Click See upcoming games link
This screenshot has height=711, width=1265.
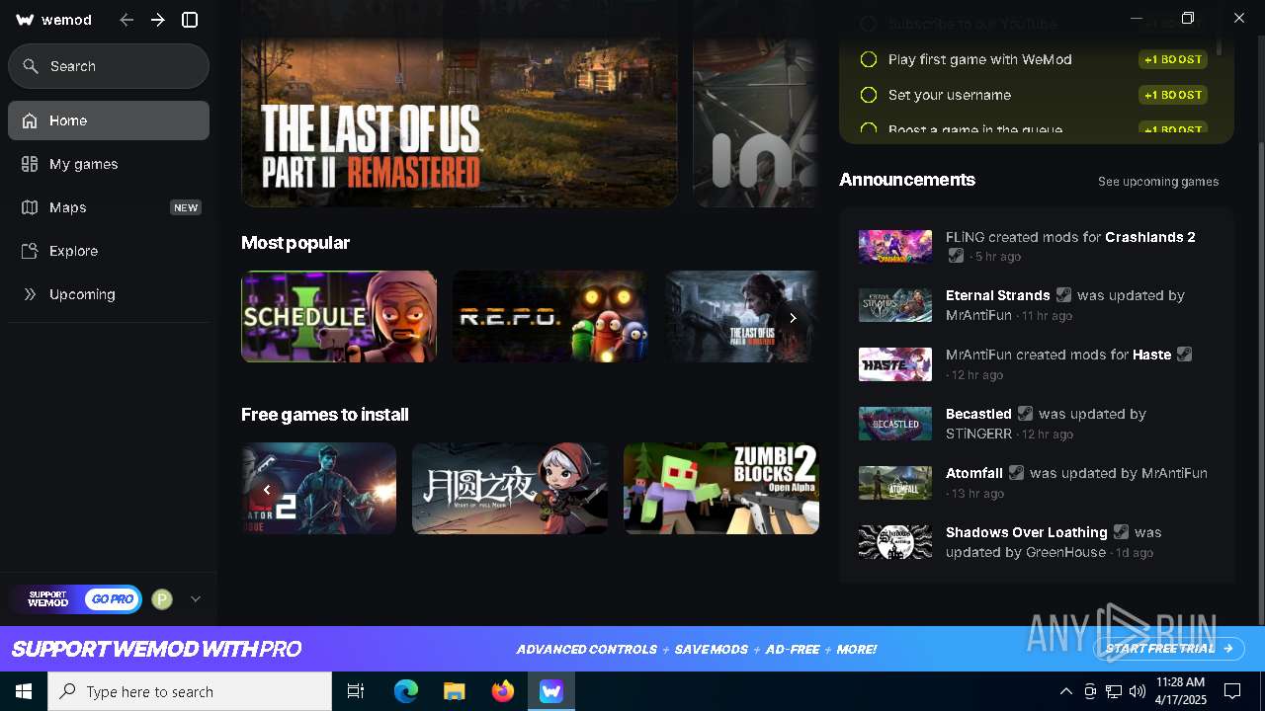pyautogui.click(x=1158, y=182)
